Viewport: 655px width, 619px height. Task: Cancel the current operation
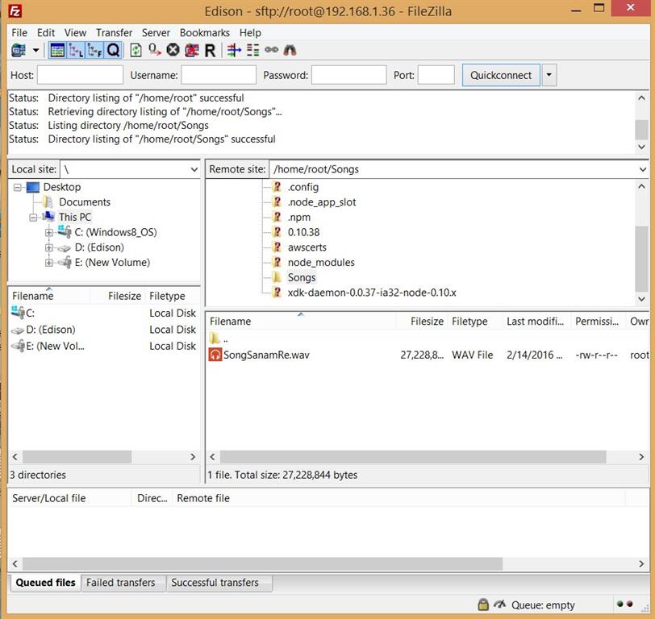[172, 50]
